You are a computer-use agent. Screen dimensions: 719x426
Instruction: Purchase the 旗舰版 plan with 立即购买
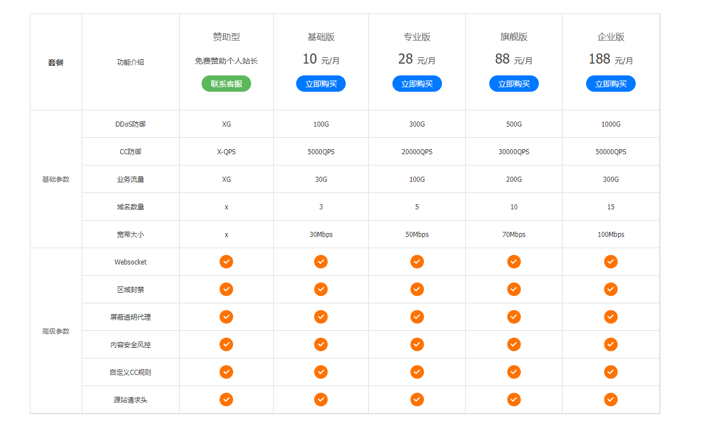pyautogui.click(x=514, y=84)
